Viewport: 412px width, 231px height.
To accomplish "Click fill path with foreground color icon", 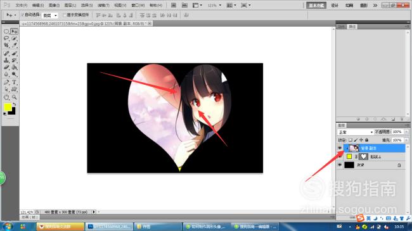I will (x=358, y=119).
